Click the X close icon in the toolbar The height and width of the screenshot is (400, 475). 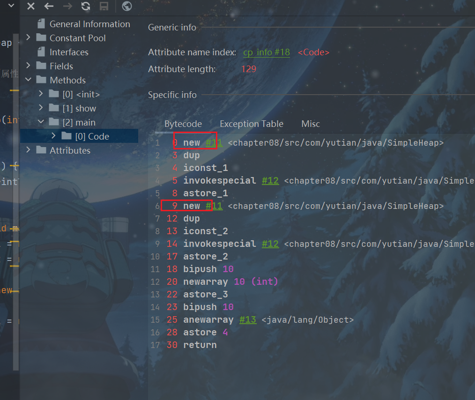coord(31,6)
